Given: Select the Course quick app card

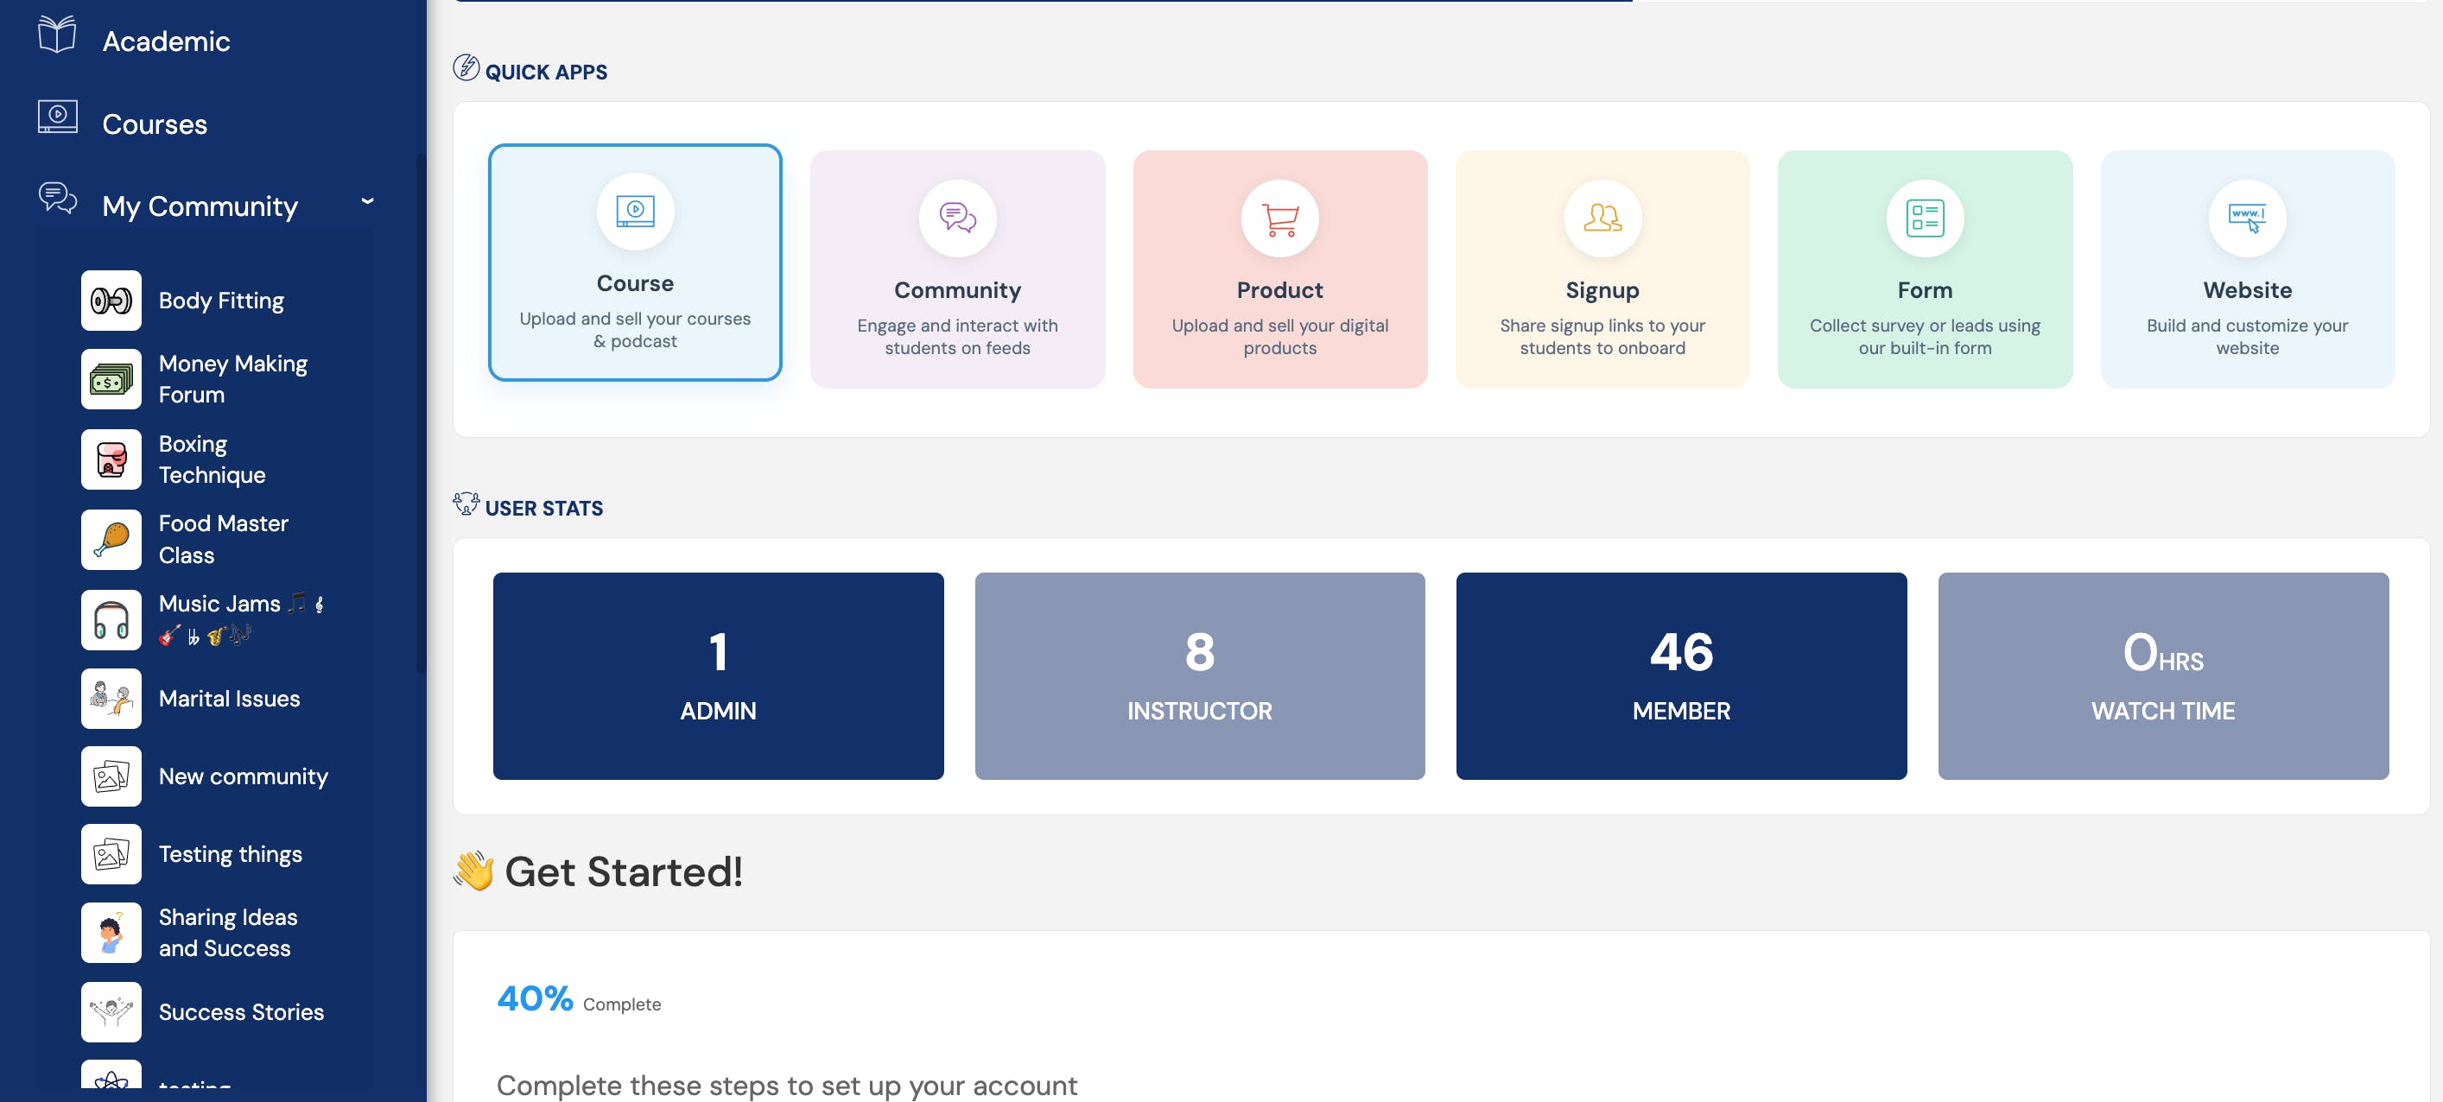Looking at the screenshot, I should click(x=634, y=263).
